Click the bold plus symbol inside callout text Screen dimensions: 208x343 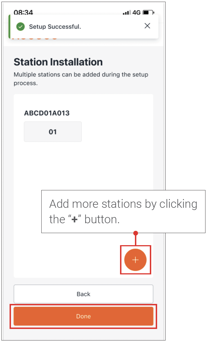tap(74, 220)
